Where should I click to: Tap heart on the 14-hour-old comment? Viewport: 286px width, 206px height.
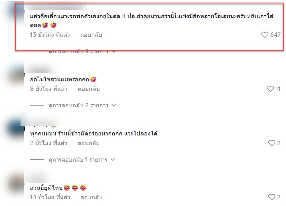point(271,197)
